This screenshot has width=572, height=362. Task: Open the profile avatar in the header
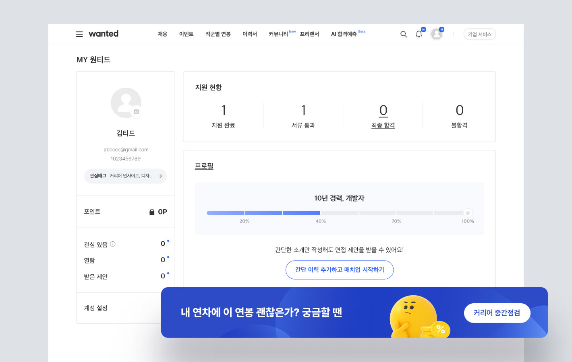tap(437, 34)
